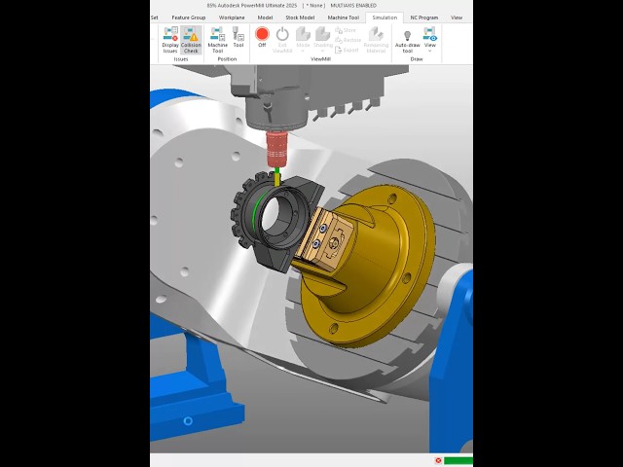Click Export in the ViewMill group
623x467 pixels.
coord(347,50)
